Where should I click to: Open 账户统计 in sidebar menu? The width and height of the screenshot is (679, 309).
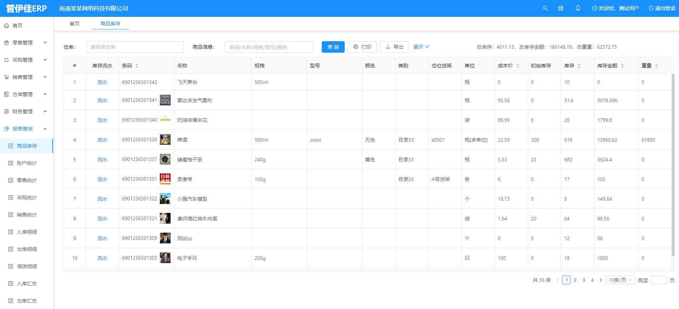pos(27,163)
